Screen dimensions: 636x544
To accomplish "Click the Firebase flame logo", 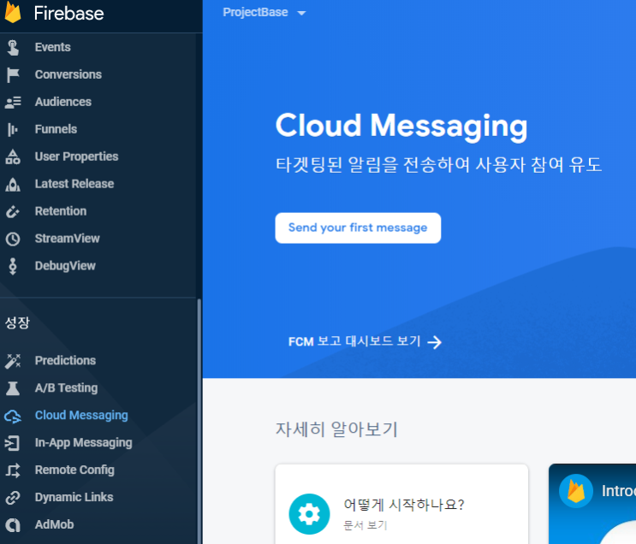I will pos(13,12).
